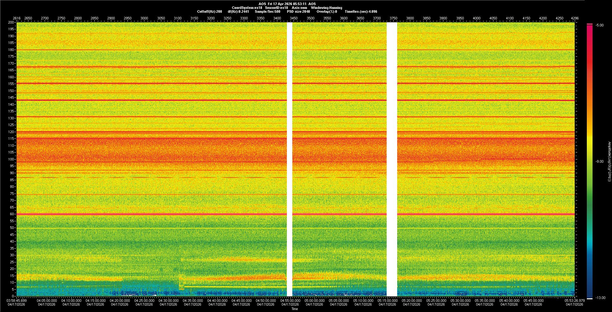
Task: Click the 05:00:00.000 time axis label
Action: (x=314, y=301)
